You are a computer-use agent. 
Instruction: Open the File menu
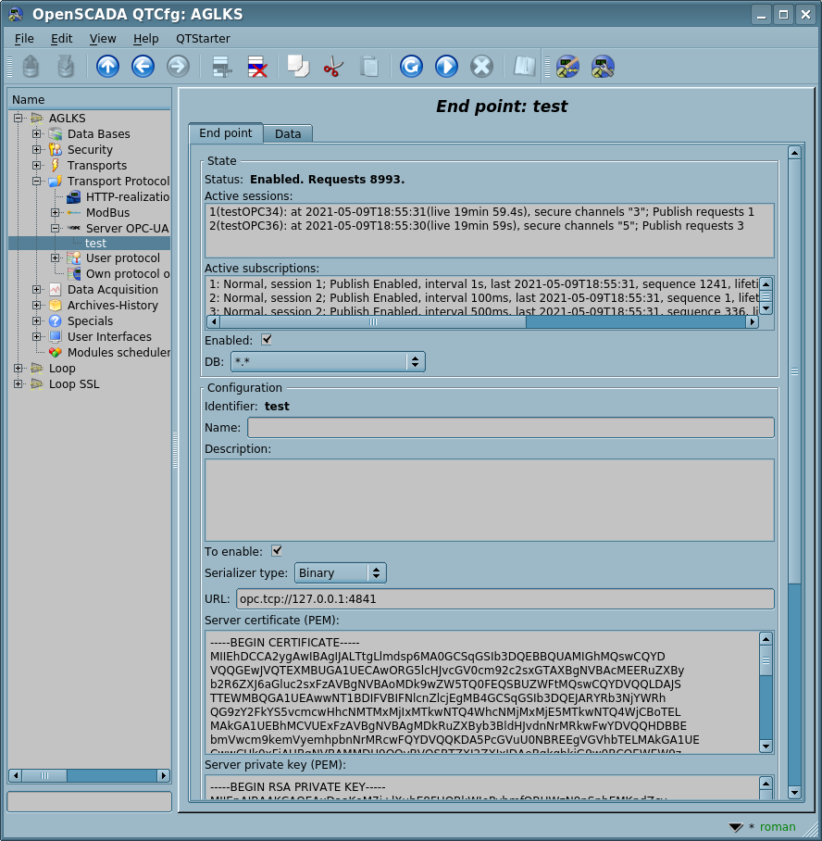24,39
